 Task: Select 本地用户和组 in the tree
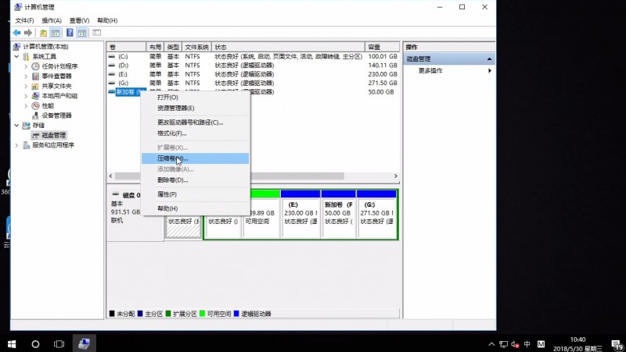point(59,96)
